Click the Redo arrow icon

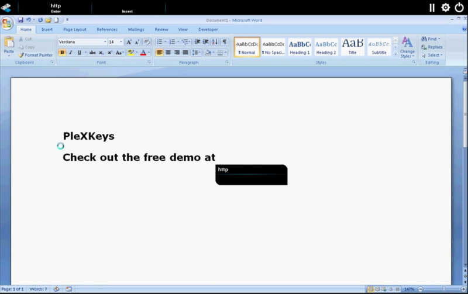coord(40,20)
